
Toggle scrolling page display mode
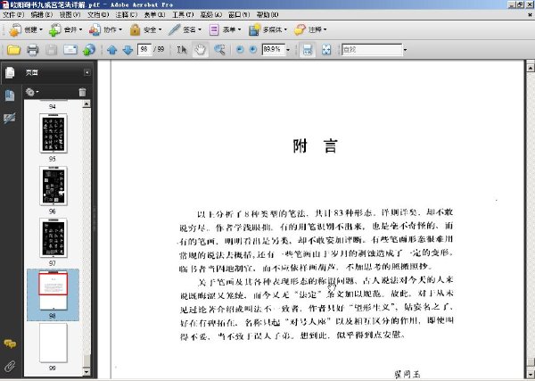pyautogui.click(x=308, y=50)
